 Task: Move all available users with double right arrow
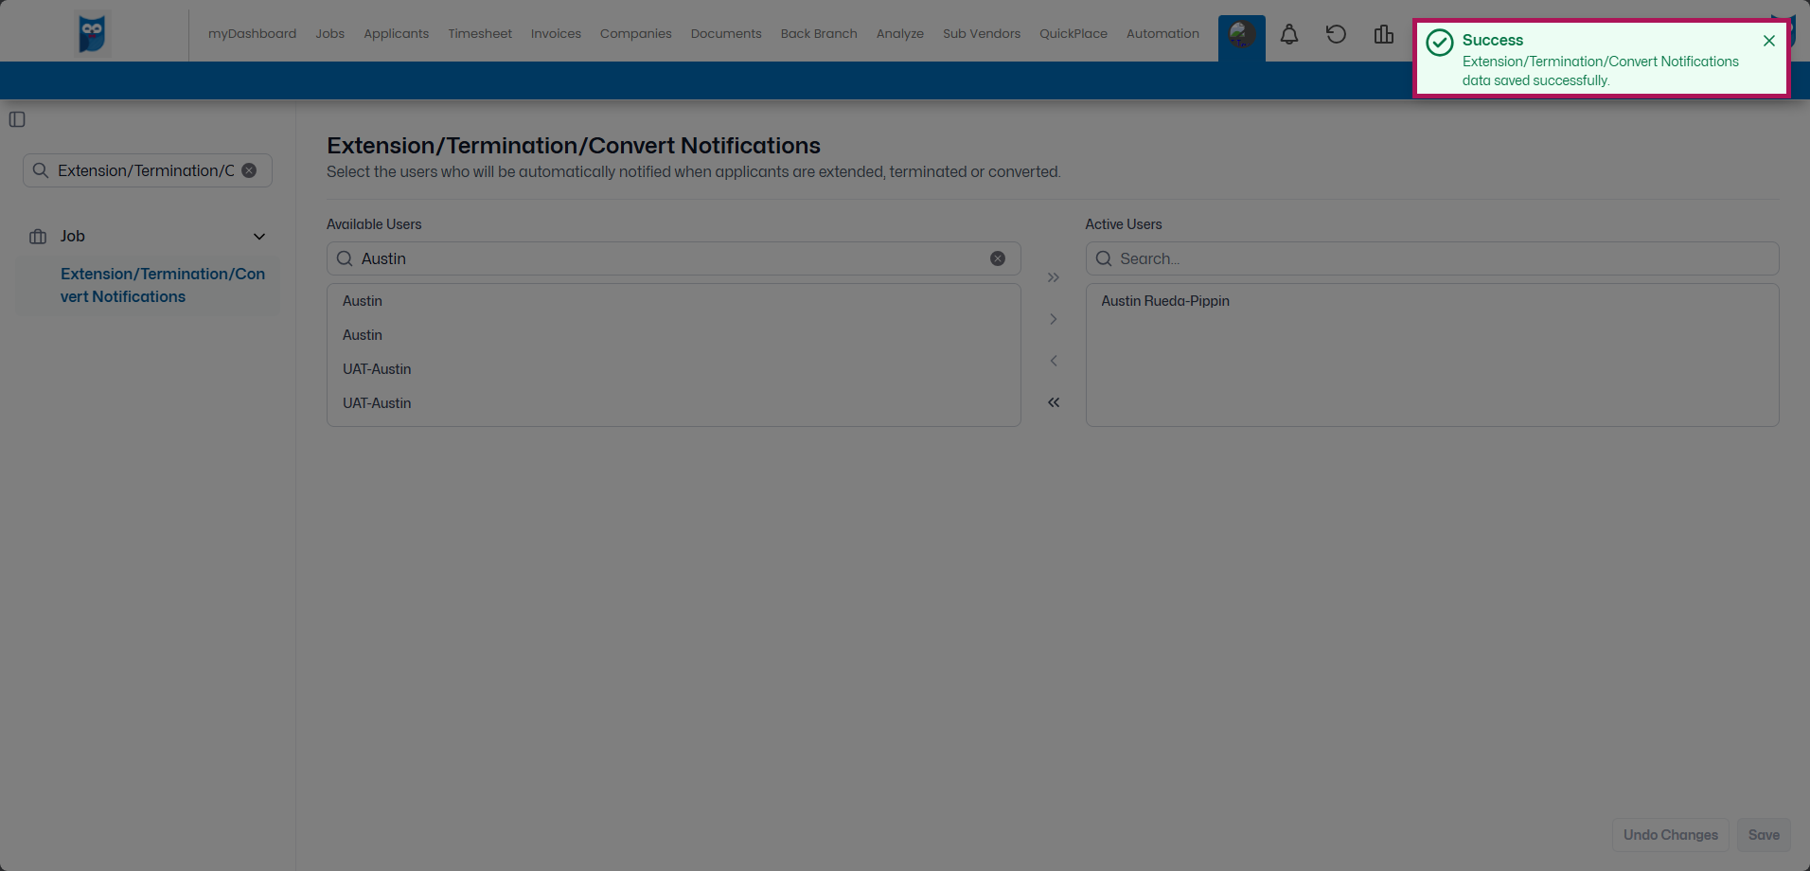[x=1053, y=277]
